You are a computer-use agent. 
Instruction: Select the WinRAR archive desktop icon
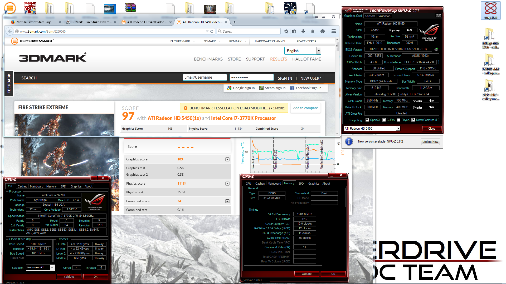tap(130, 8)
